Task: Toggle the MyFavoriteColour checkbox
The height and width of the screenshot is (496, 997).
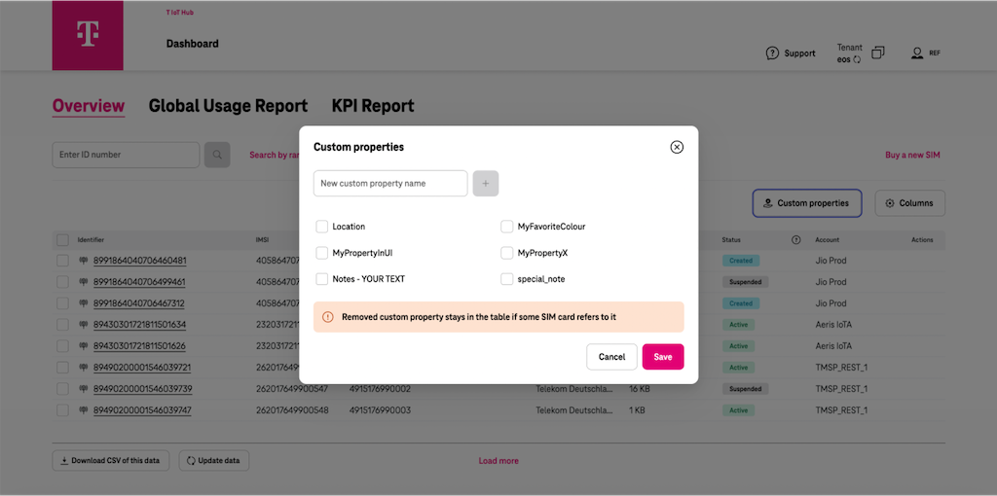Action: coord(507,227)
